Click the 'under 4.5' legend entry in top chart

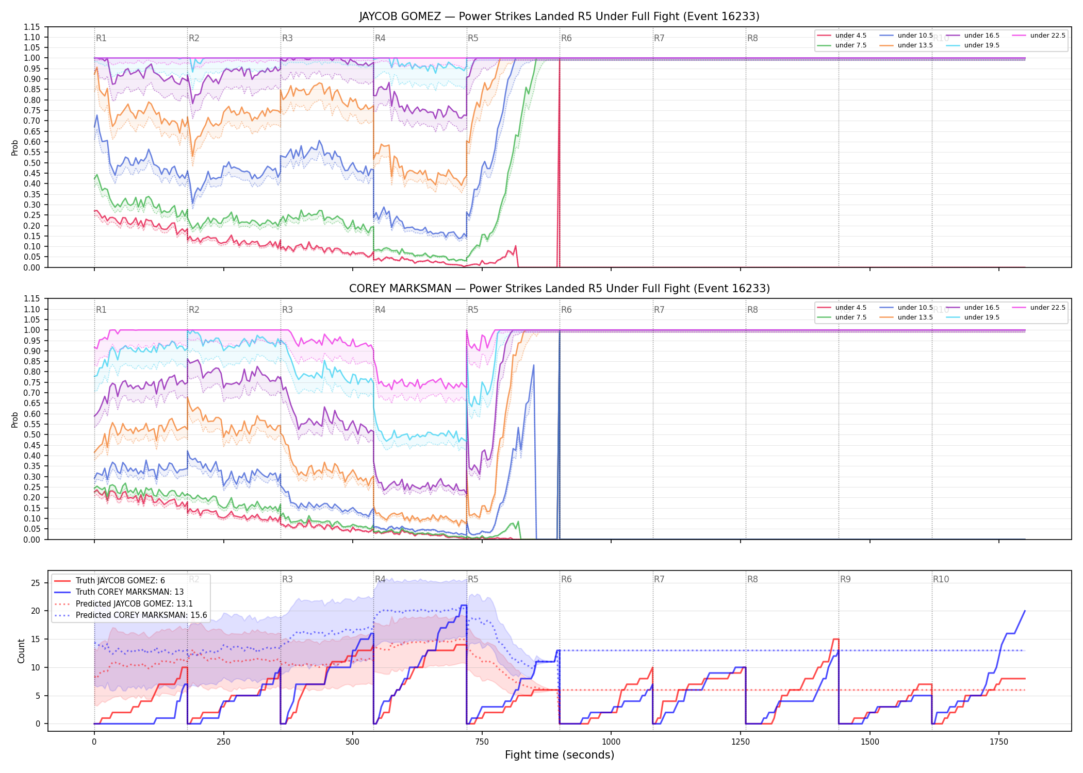[842, 36]
